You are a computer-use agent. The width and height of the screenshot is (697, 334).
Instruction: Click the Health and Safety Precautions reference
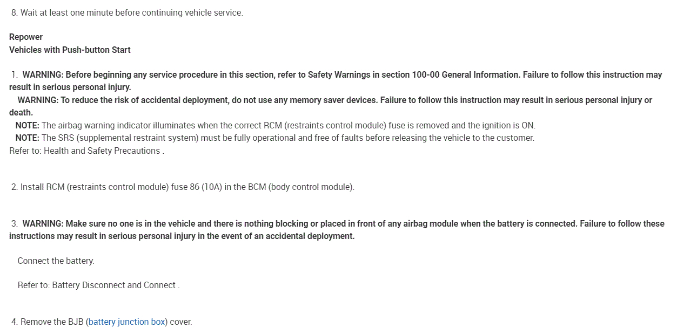click(x=102, y=151)
